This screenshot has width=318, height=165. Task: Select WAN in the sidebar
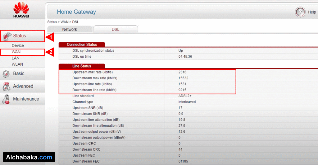coord(16,52)
